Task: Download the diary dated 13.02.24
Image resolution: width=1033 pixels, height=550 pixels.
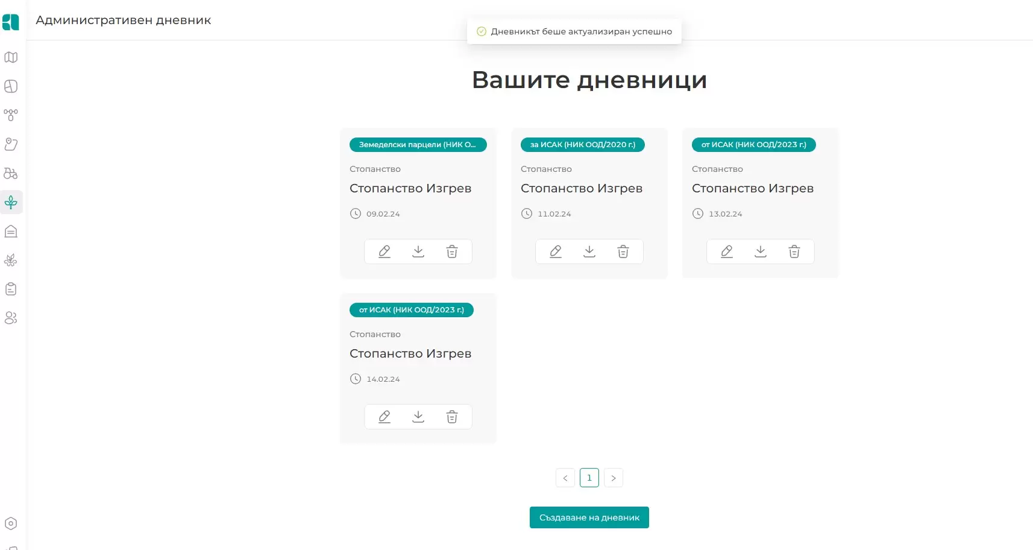Action: tap(761, 251)
